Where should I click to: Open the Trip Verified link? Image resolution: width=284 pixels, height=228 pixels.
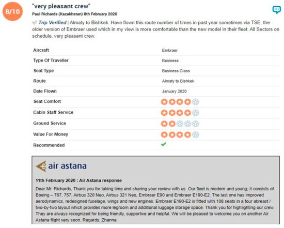tap(53, 23)
